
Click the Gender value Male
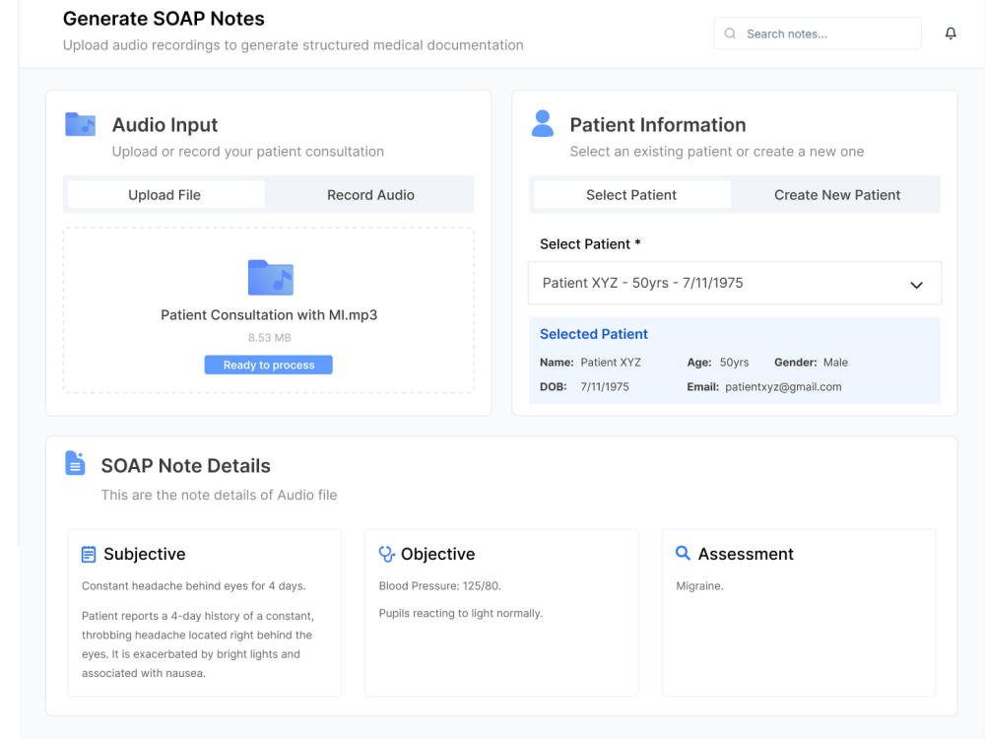[x=835, y=362]
